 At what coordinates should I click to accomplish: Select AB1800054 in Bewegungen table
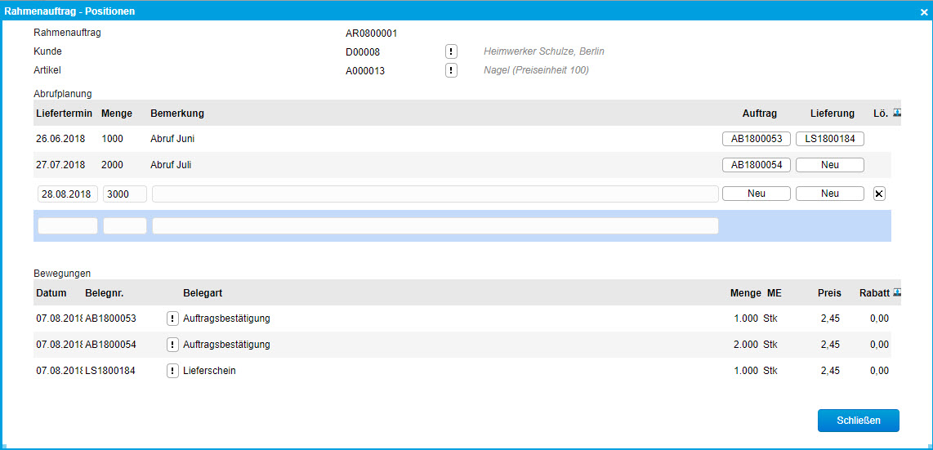(x=110, y=345)
